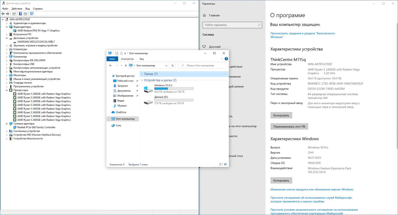Switch Explorer to details list view

coord(221,164)
